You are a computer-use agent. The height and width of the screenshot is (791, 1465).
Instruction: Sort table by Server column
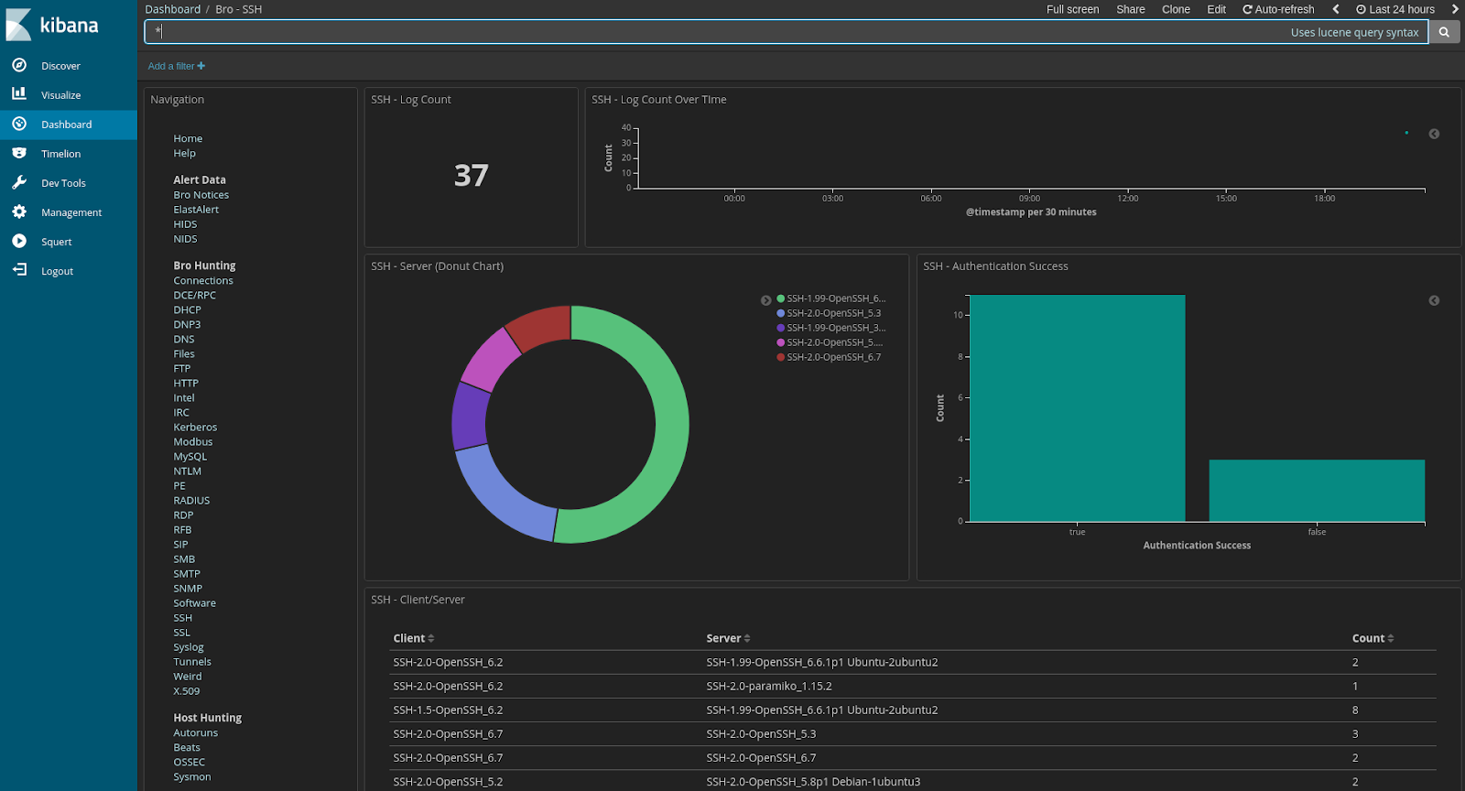(728, 638)
